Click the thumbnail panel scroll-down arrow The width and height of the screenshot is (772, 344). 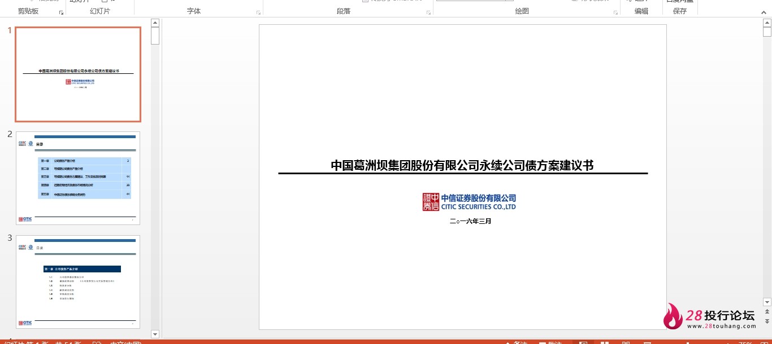pos(155,334)
